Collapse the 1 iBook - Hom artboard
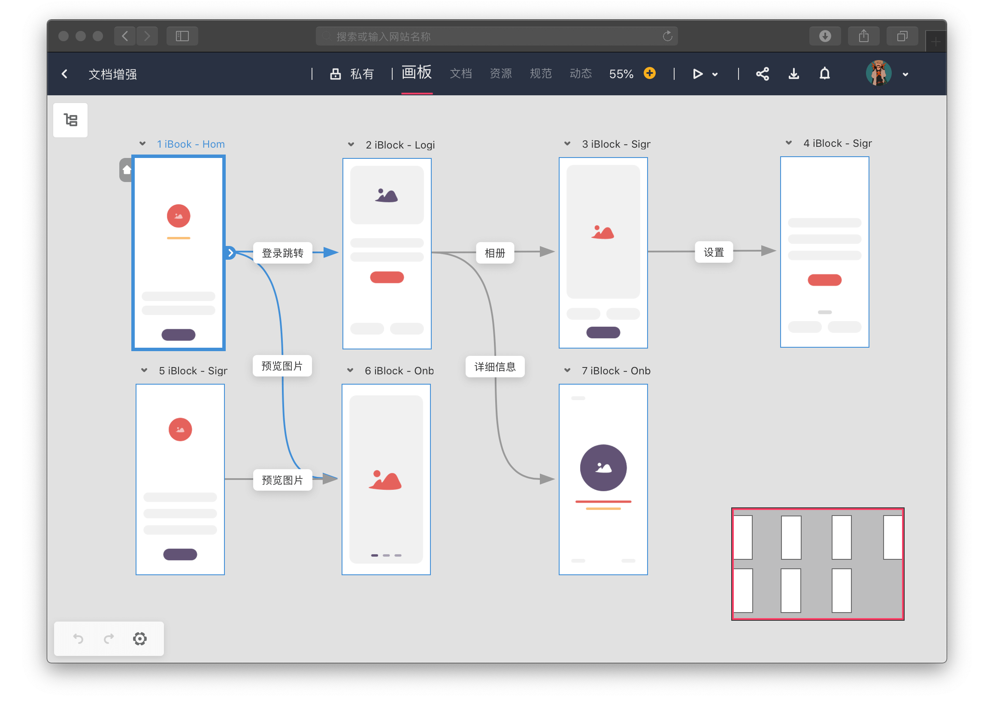The height and width of the screenshot is (704, 987). click(x=142, y=144)
